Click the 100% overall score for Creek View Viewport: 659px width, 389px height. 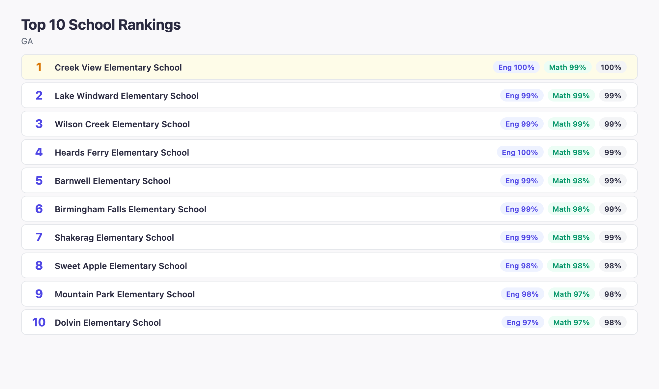pyautogui.click(x=611, y=67)
